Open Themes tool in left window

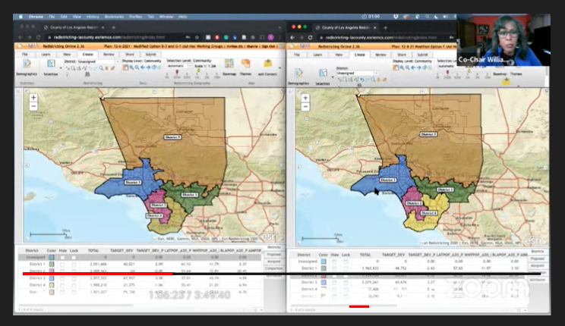pos(246,67)
